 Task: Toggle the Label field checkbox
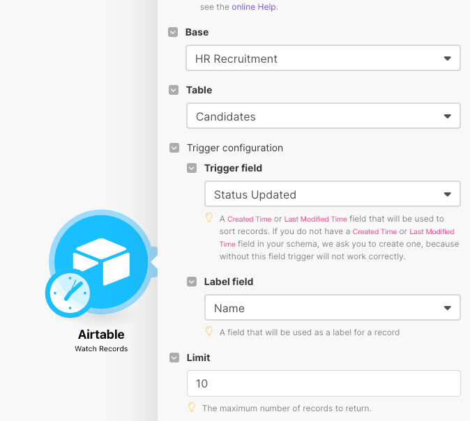(192, 282)
